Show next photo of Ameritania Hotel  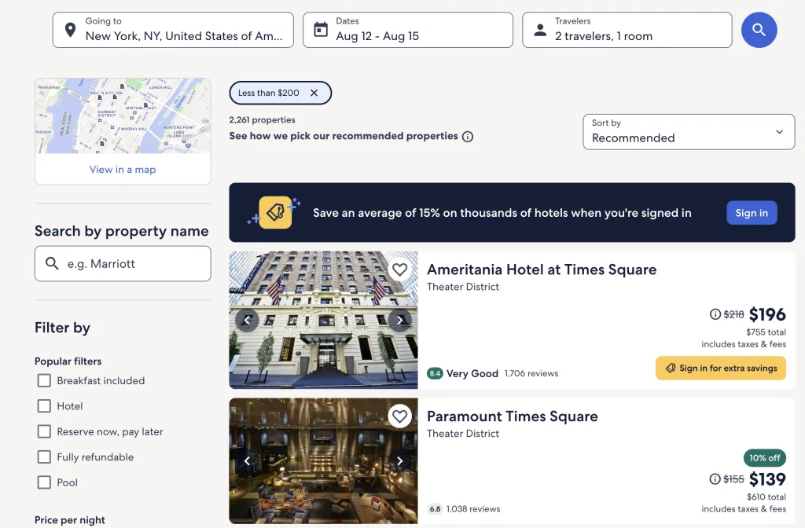pyautogui.click(x=400, y=321)
